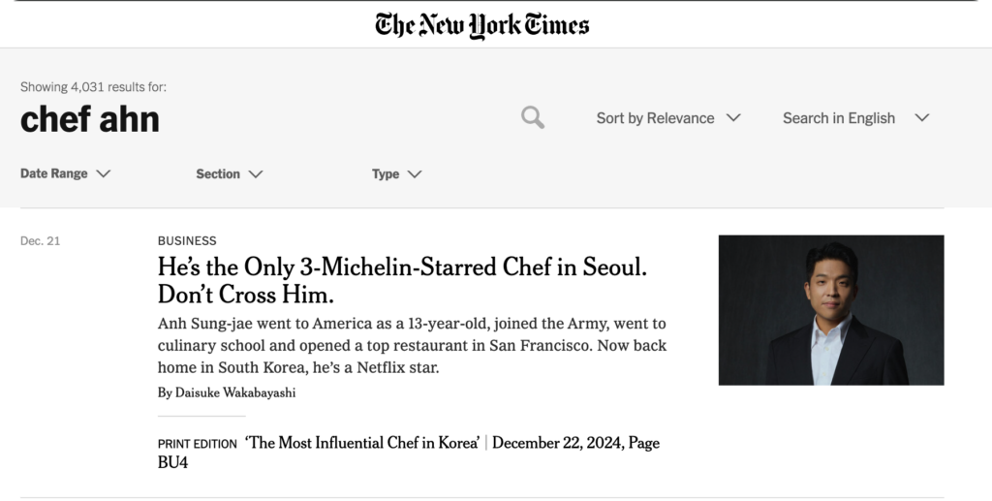This screenshot has height=501, width=992.
Task: Expand the Date Range filter
Action: 65,174
